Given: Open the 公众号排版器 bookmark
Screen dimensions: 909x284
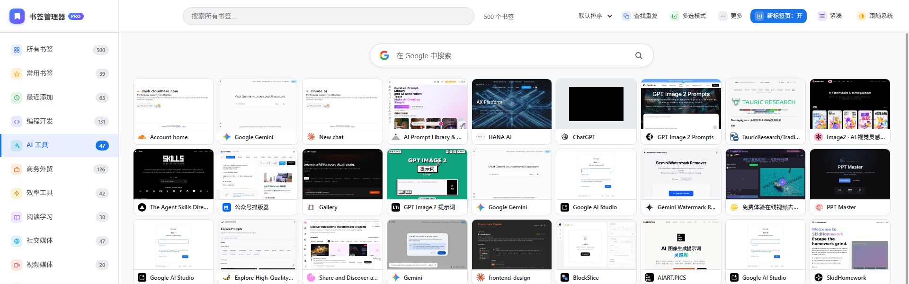Looking at the screenshot, I should 258,182.
